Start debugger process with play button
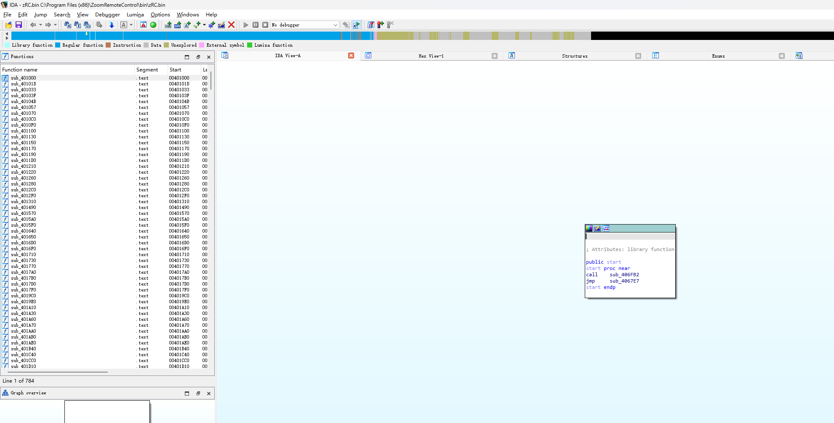Viewport: 834px width, 423px height. click(246, 25)
